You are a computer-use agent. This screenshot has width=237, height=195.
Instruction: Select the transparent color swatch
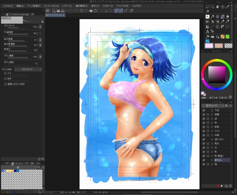pyautogui.click(x=228, y=46)
